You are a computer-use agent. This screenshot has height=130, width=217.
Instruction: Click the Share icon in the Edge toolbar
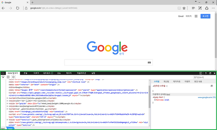coord(207,8)
